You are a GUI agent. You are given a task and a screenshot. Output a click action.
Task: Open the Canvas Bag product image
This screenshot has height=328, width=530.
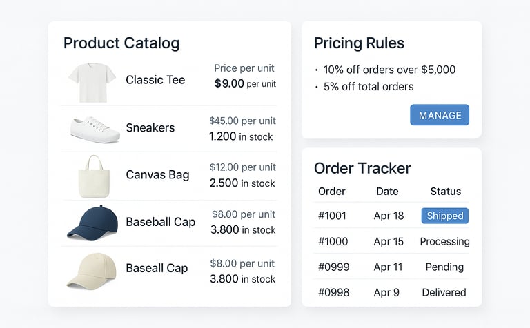(x=92, y=175)
